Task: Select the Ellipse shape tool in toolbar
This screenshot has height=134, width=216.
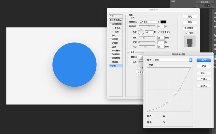Action: click(x=215, y=40)
